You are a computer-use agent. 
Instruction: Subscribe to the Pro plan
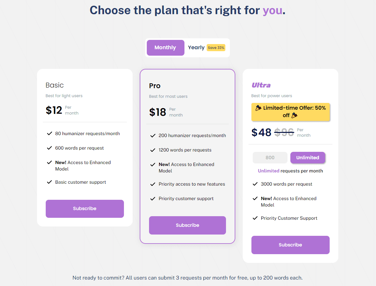[x=187, y=225]
